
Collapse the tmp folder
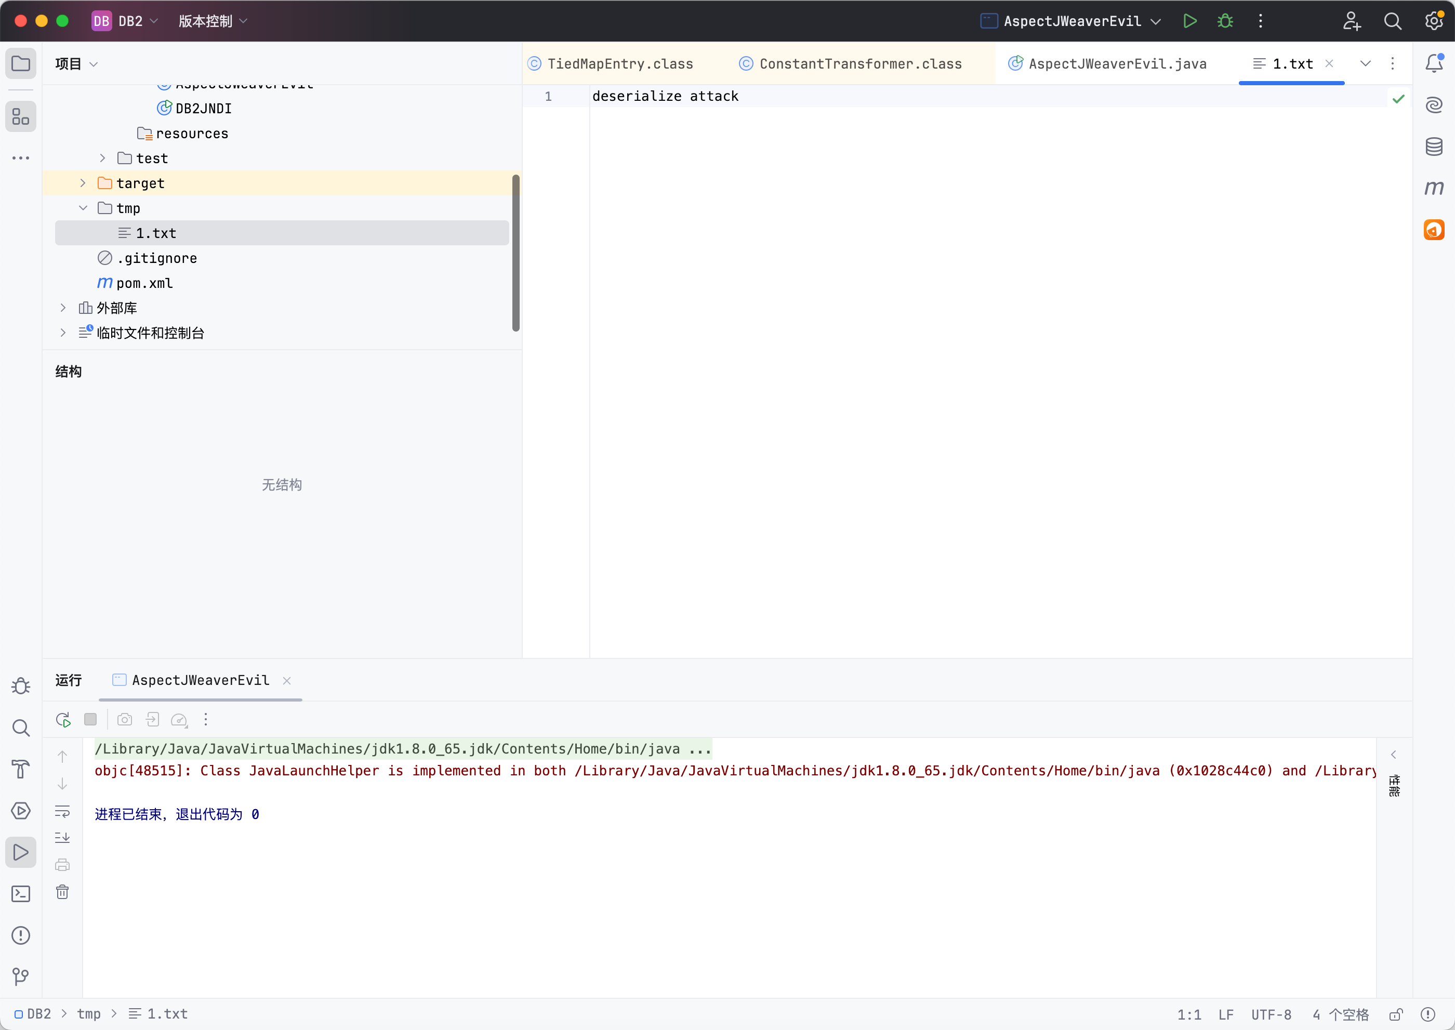click(x=83, y=208)
